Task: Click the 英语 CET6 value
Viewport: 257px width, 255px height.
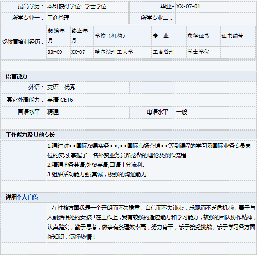Action: [x=60, y=100]
